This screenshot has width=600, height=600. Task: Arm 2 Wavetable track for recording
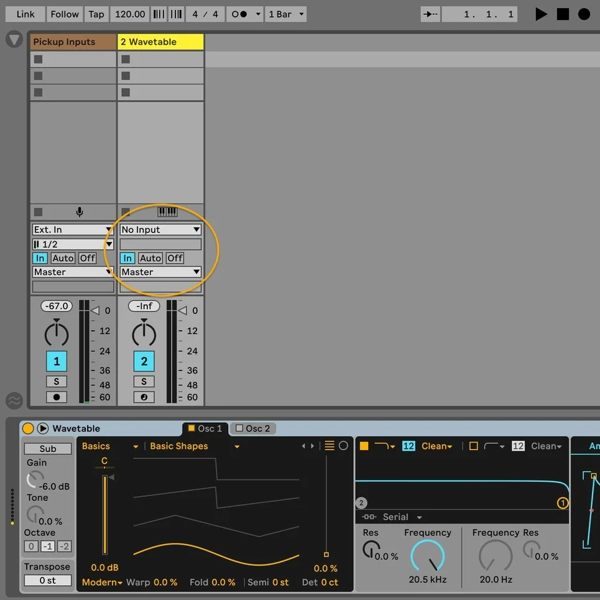pyautogui.click(x=144, y=397)
